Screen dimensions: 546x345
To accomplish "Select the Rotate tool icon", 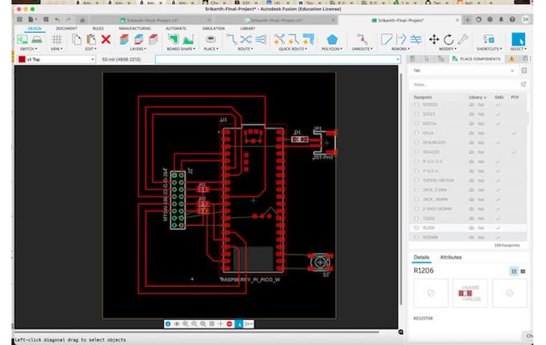I will (448, 40).
